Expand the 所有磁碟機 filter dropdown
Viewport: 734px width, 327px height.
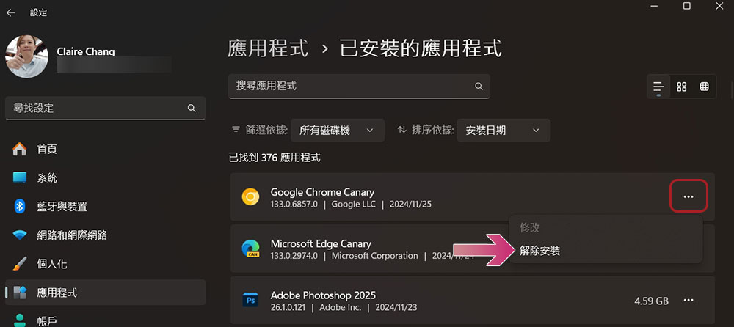tap(338, 130)
